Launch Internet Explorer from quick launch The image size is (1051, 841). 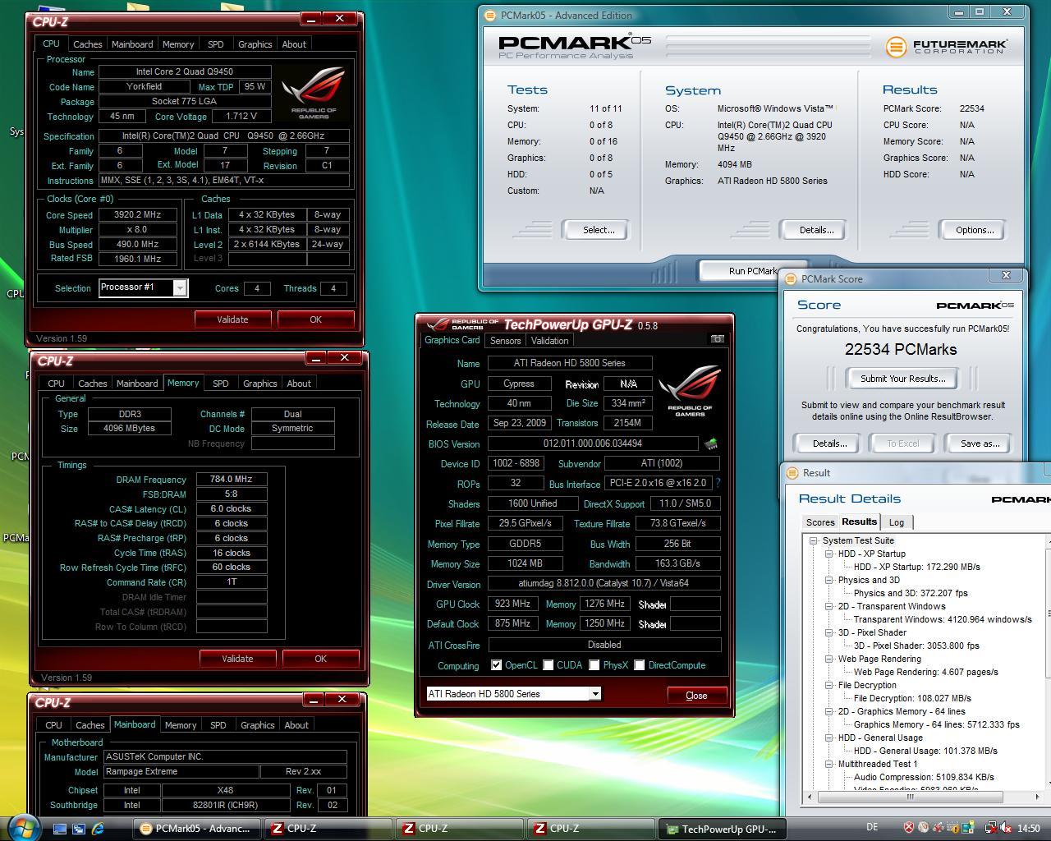click(x=98, y=829)
